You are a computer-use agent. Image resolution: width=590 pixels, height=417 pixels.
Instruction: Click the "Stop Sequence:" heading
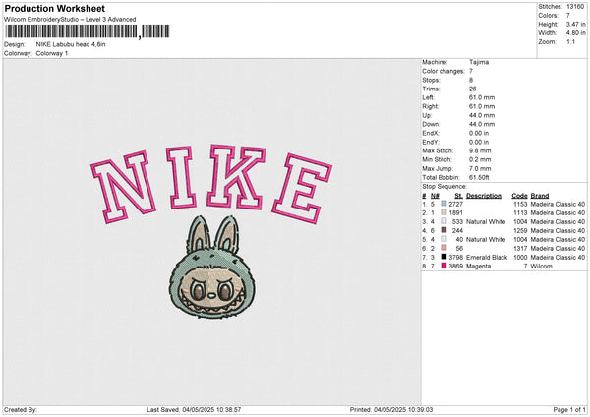pos(444,187)
